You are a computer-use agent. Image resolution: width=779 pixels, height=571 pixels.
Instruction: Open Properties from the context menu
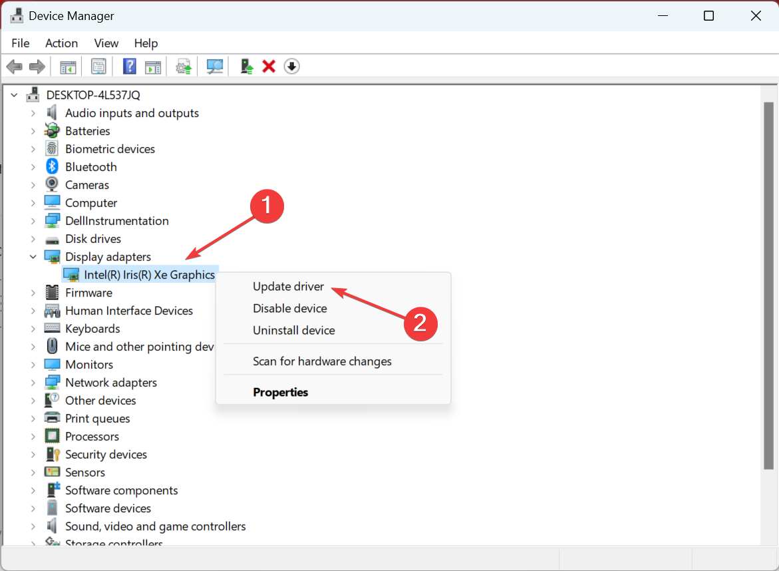click(280, 393)
